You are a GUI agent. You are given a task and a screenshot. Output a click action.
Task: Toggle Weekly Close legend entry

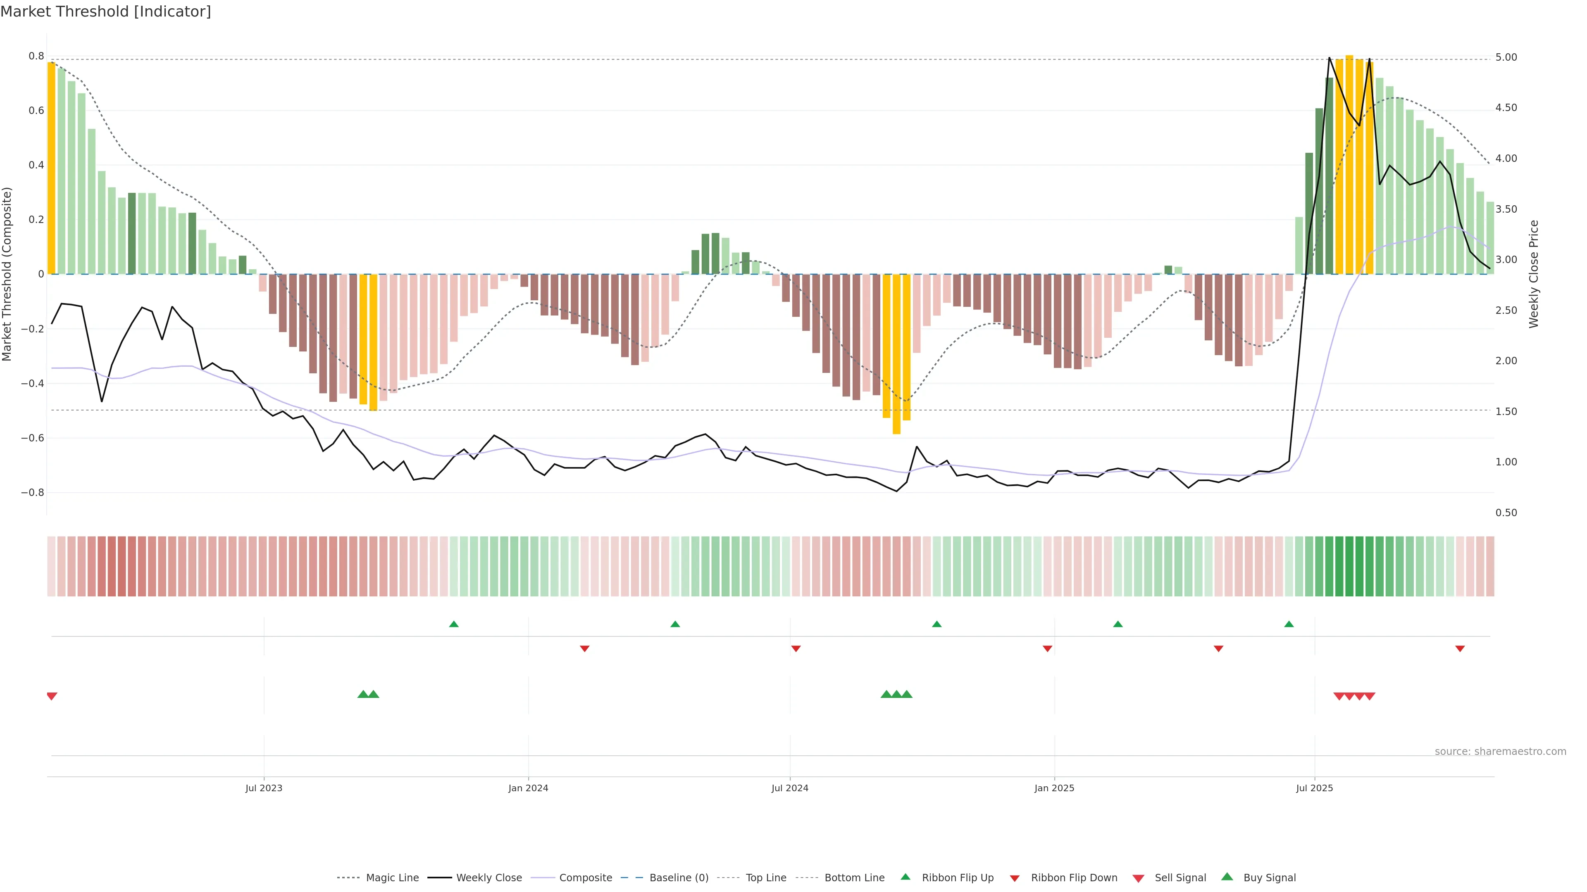coord(488,878)
